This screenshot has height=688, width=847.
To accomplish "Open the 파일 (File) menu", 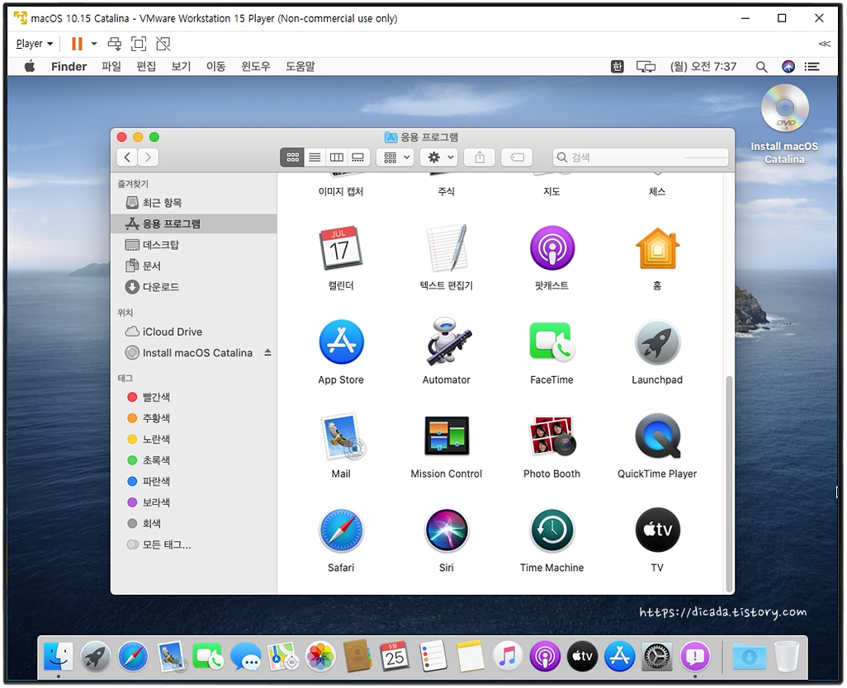I will (x=111, y=66).
